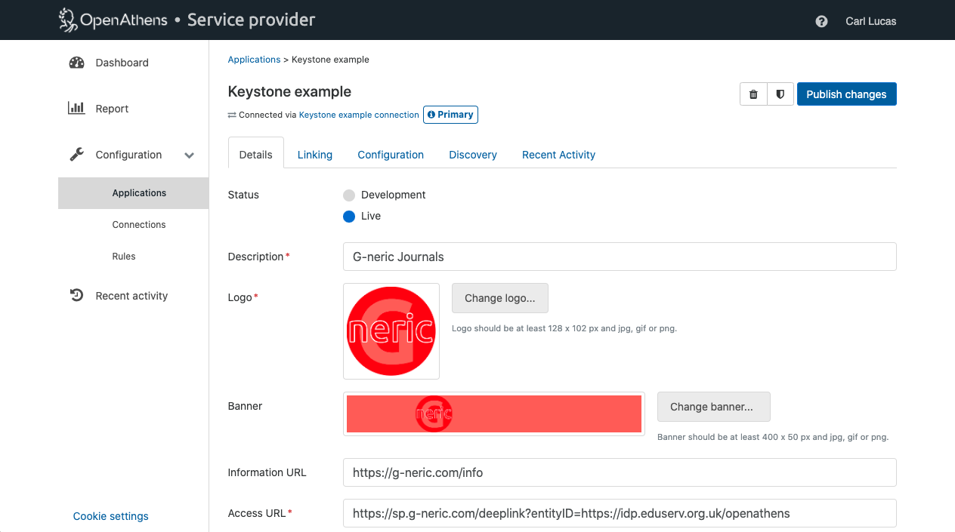Open the Discovery tab

(x=472, y=155)
